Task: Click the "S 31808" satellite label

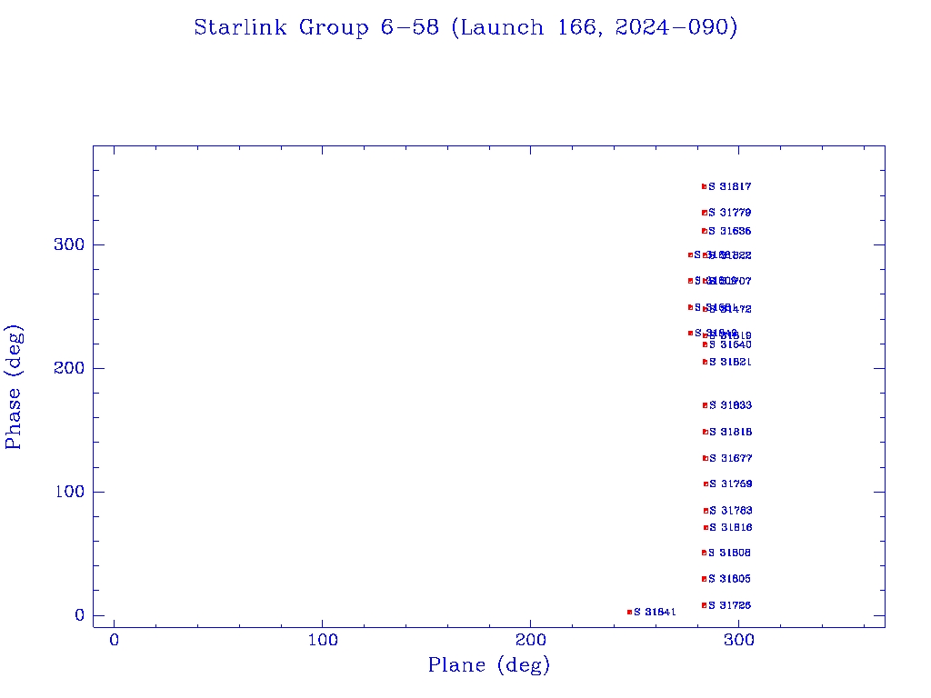Action: coord(729,553)
